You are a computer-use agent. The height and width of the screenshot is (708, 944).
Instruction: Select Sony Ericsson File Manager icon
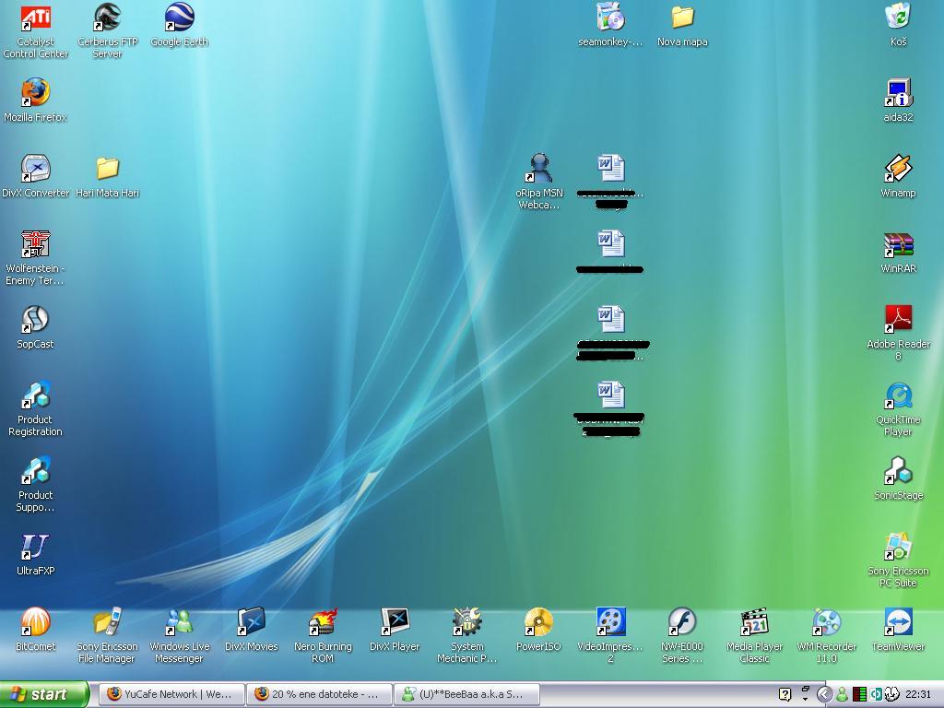click(x=107, y=622)
